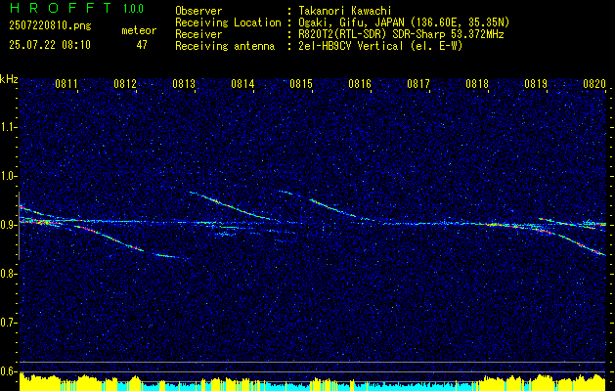Click the HROFFT 1.0.0 title text
This screenshot has width=615, height=391.
click(x=77, y=8)
